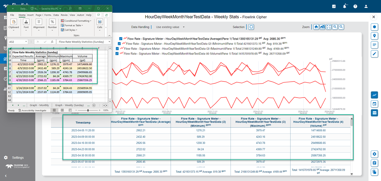
Task: Open the location pin panel in right sidebar
Action: coord(374,36)
